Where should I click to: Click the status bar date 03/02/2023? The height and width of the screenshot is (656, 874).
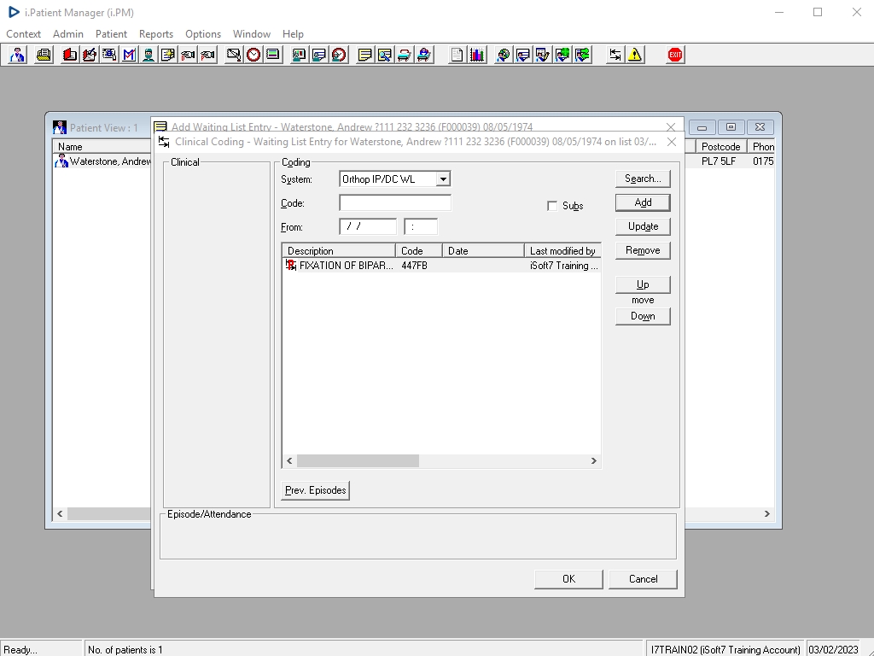[833, 649]
